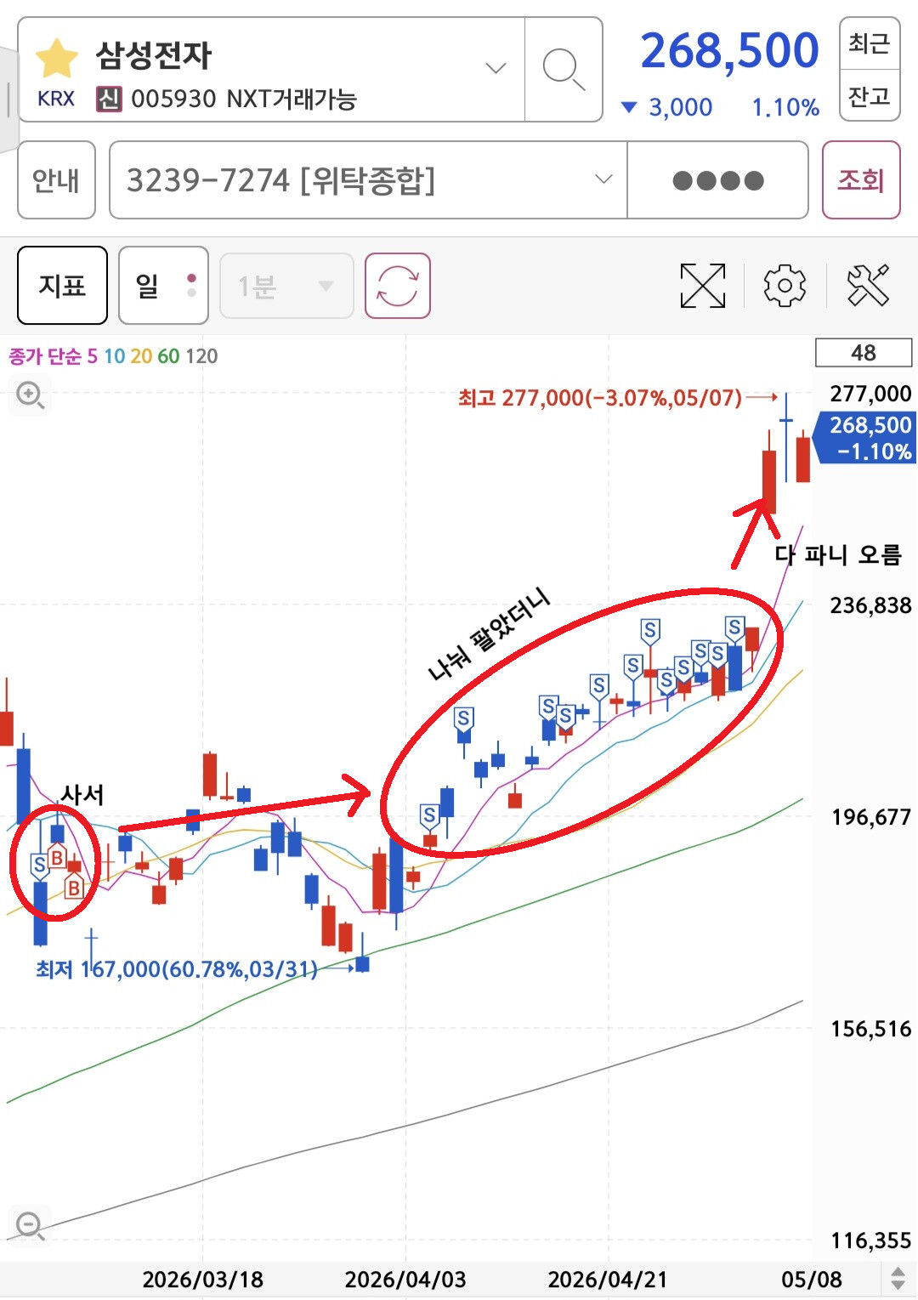Toggle the yellow favorite star for 삼성전자
Image resolution: width=918 pixels, height=1300 pixels.
(57, 58)
